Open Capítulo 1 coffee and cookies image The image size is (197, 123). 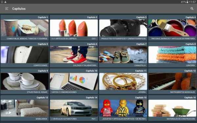pyautogui.click(x=25, y=28)
